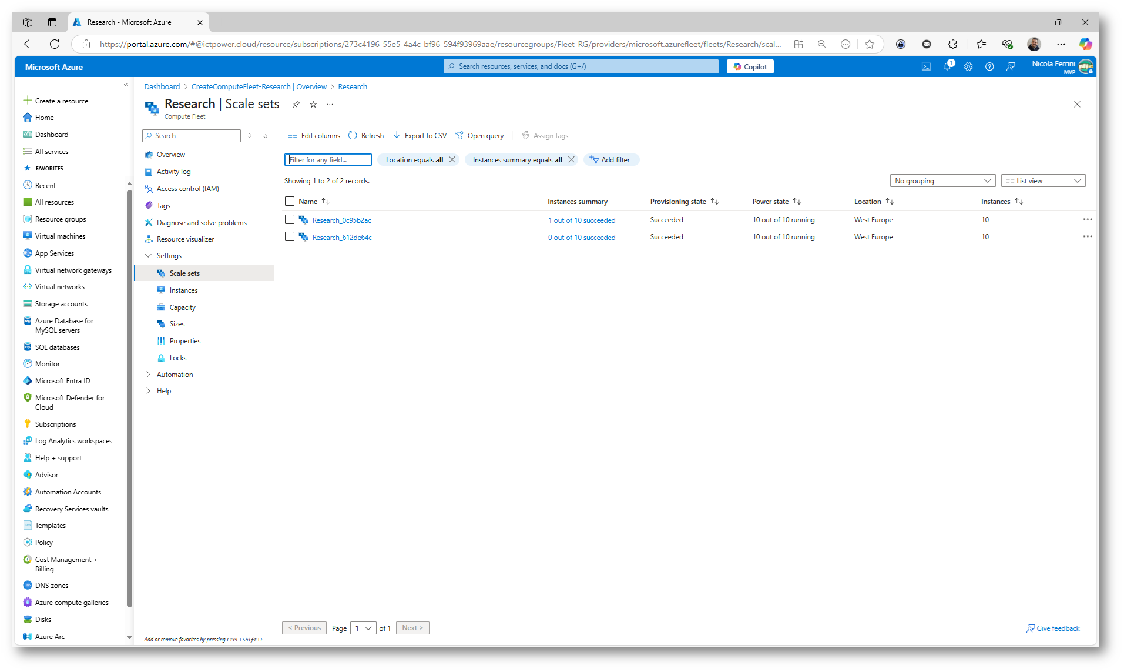Toggle the select-all checkbox in header
The width and height of the screenshot is (1124, 672).
[x=290, y=202]
